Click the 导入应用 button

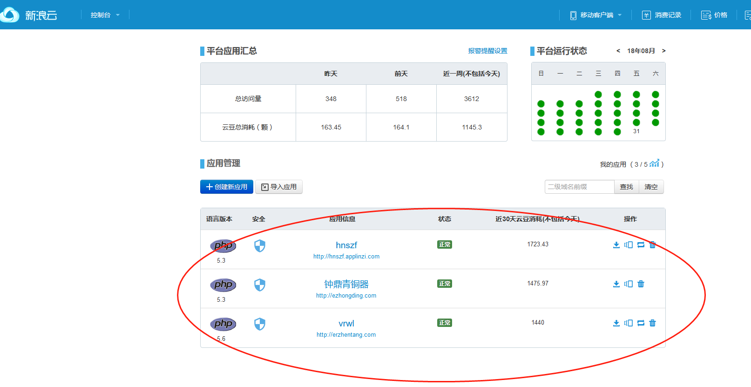point(279,187)
